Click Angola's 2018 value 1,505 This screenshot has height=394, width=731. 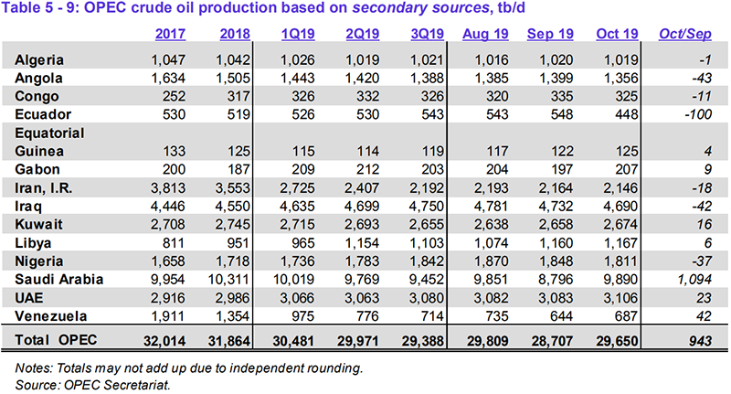pos(233,79)
